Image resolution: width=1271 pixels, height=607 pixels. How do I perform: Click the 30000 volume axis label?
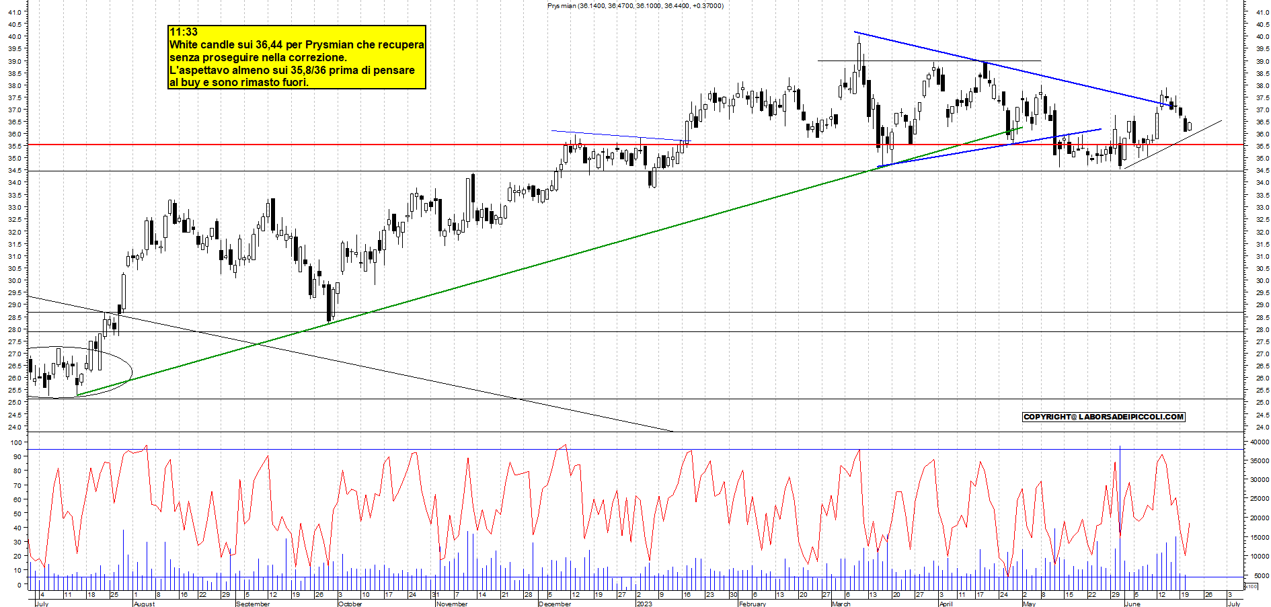pos(1259,480)
